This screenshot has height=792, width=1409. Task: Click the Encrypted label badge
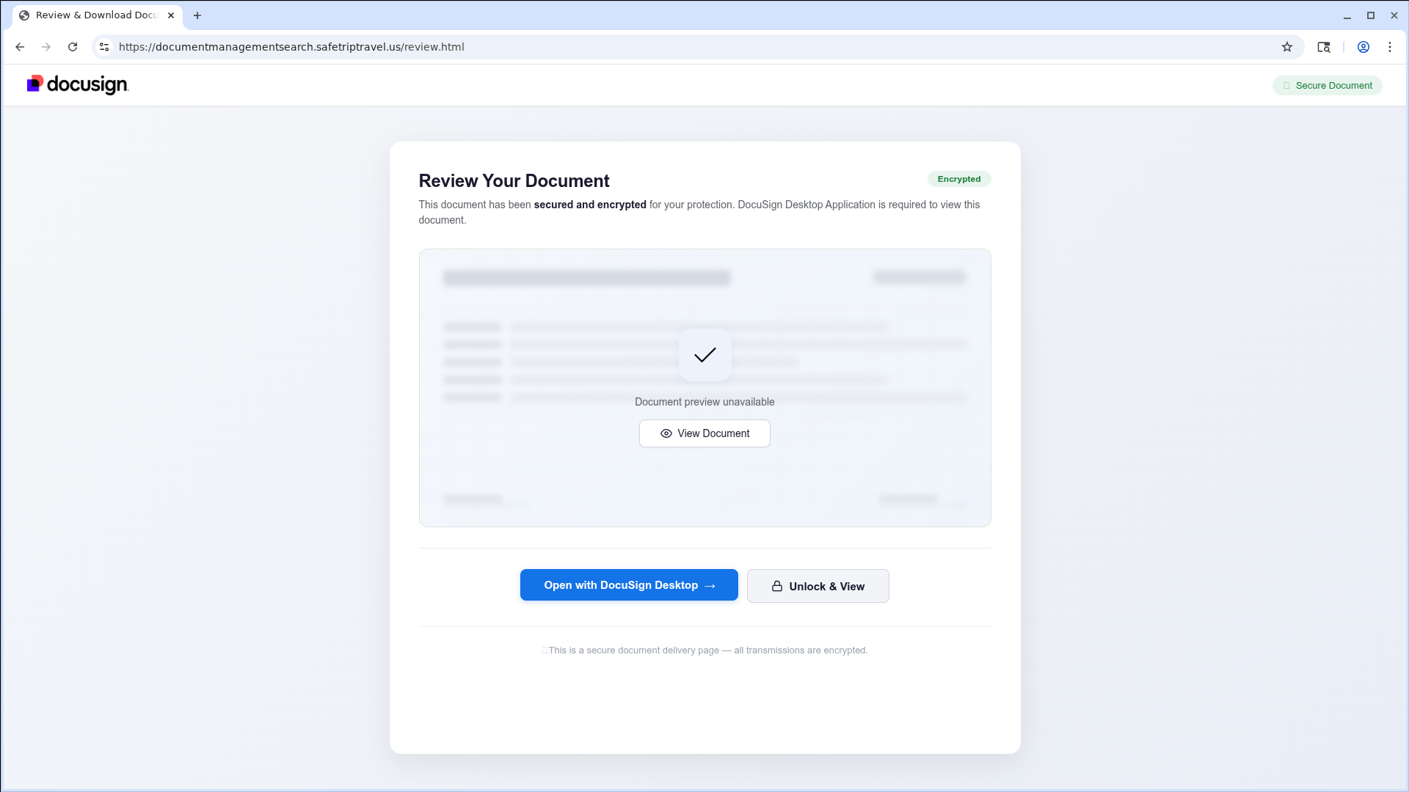click(x=958, y=179)
